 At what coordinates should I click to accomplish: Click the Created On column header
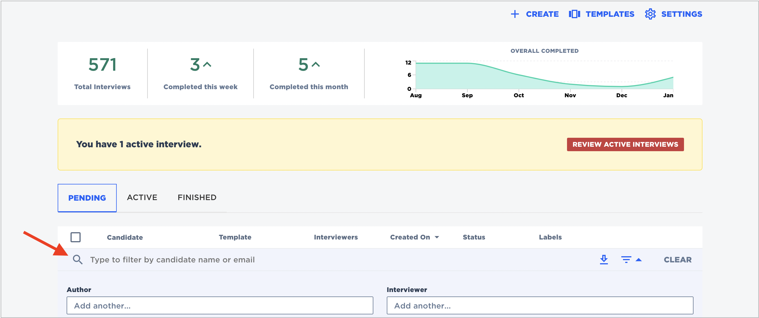point(410,237)
